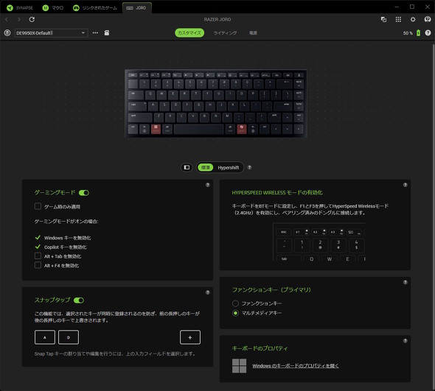Click the onboard profile storage icon

coord(106,32)
